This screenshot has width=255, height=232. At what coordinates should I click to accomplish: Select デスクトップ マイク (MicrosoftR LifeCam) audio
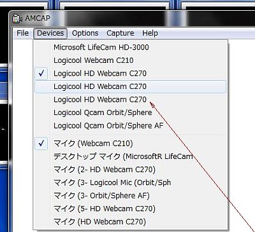(x=131, y=156)
